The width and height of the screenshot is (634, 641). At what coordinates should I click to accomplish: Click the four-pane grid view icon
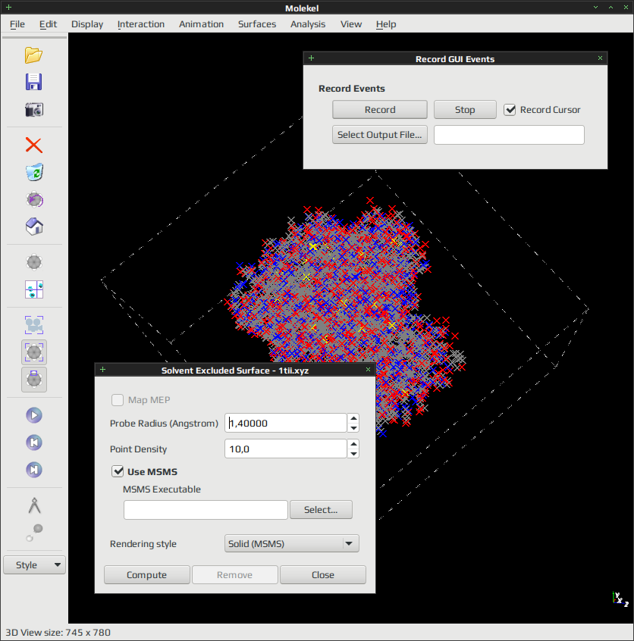[34, 289]
